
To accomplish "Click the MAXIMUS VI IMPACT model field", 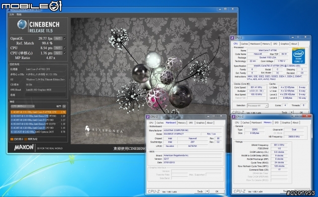I will point(181,134).
